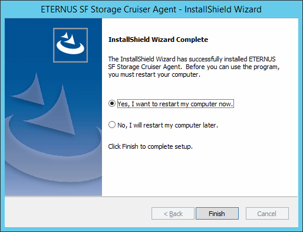Click the text 'Click Finish to complete setup.'
Screen dimensions: 303x232
click(x=150, y=146)
